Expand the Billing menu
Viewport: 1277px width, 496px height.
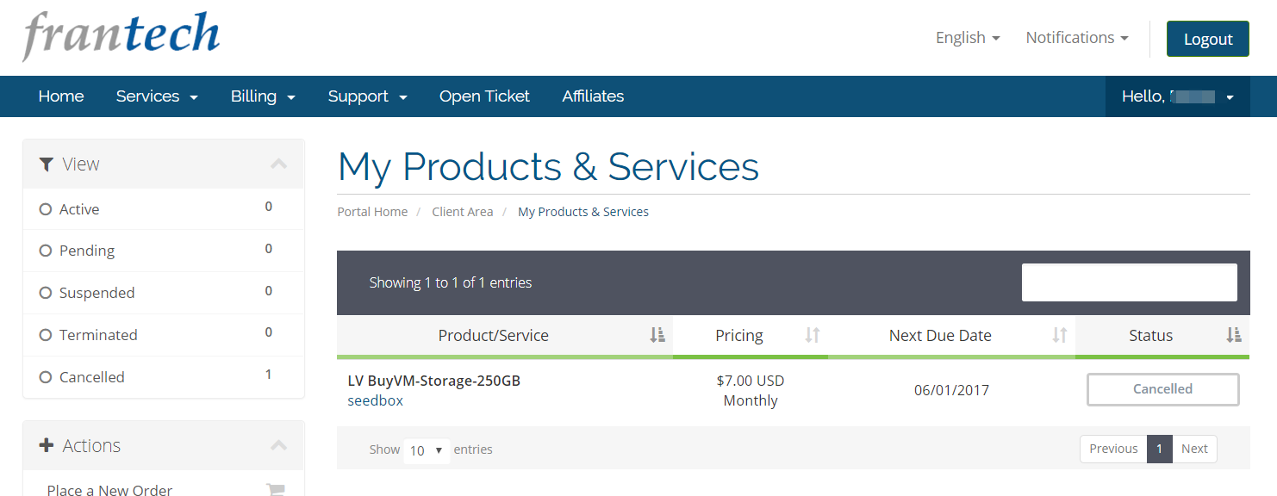(x=263, y=96)
